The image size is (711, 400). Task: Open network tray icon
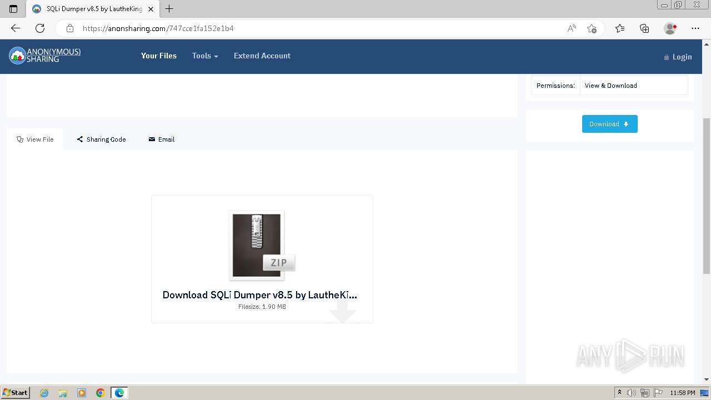click(x=645, y=393)
